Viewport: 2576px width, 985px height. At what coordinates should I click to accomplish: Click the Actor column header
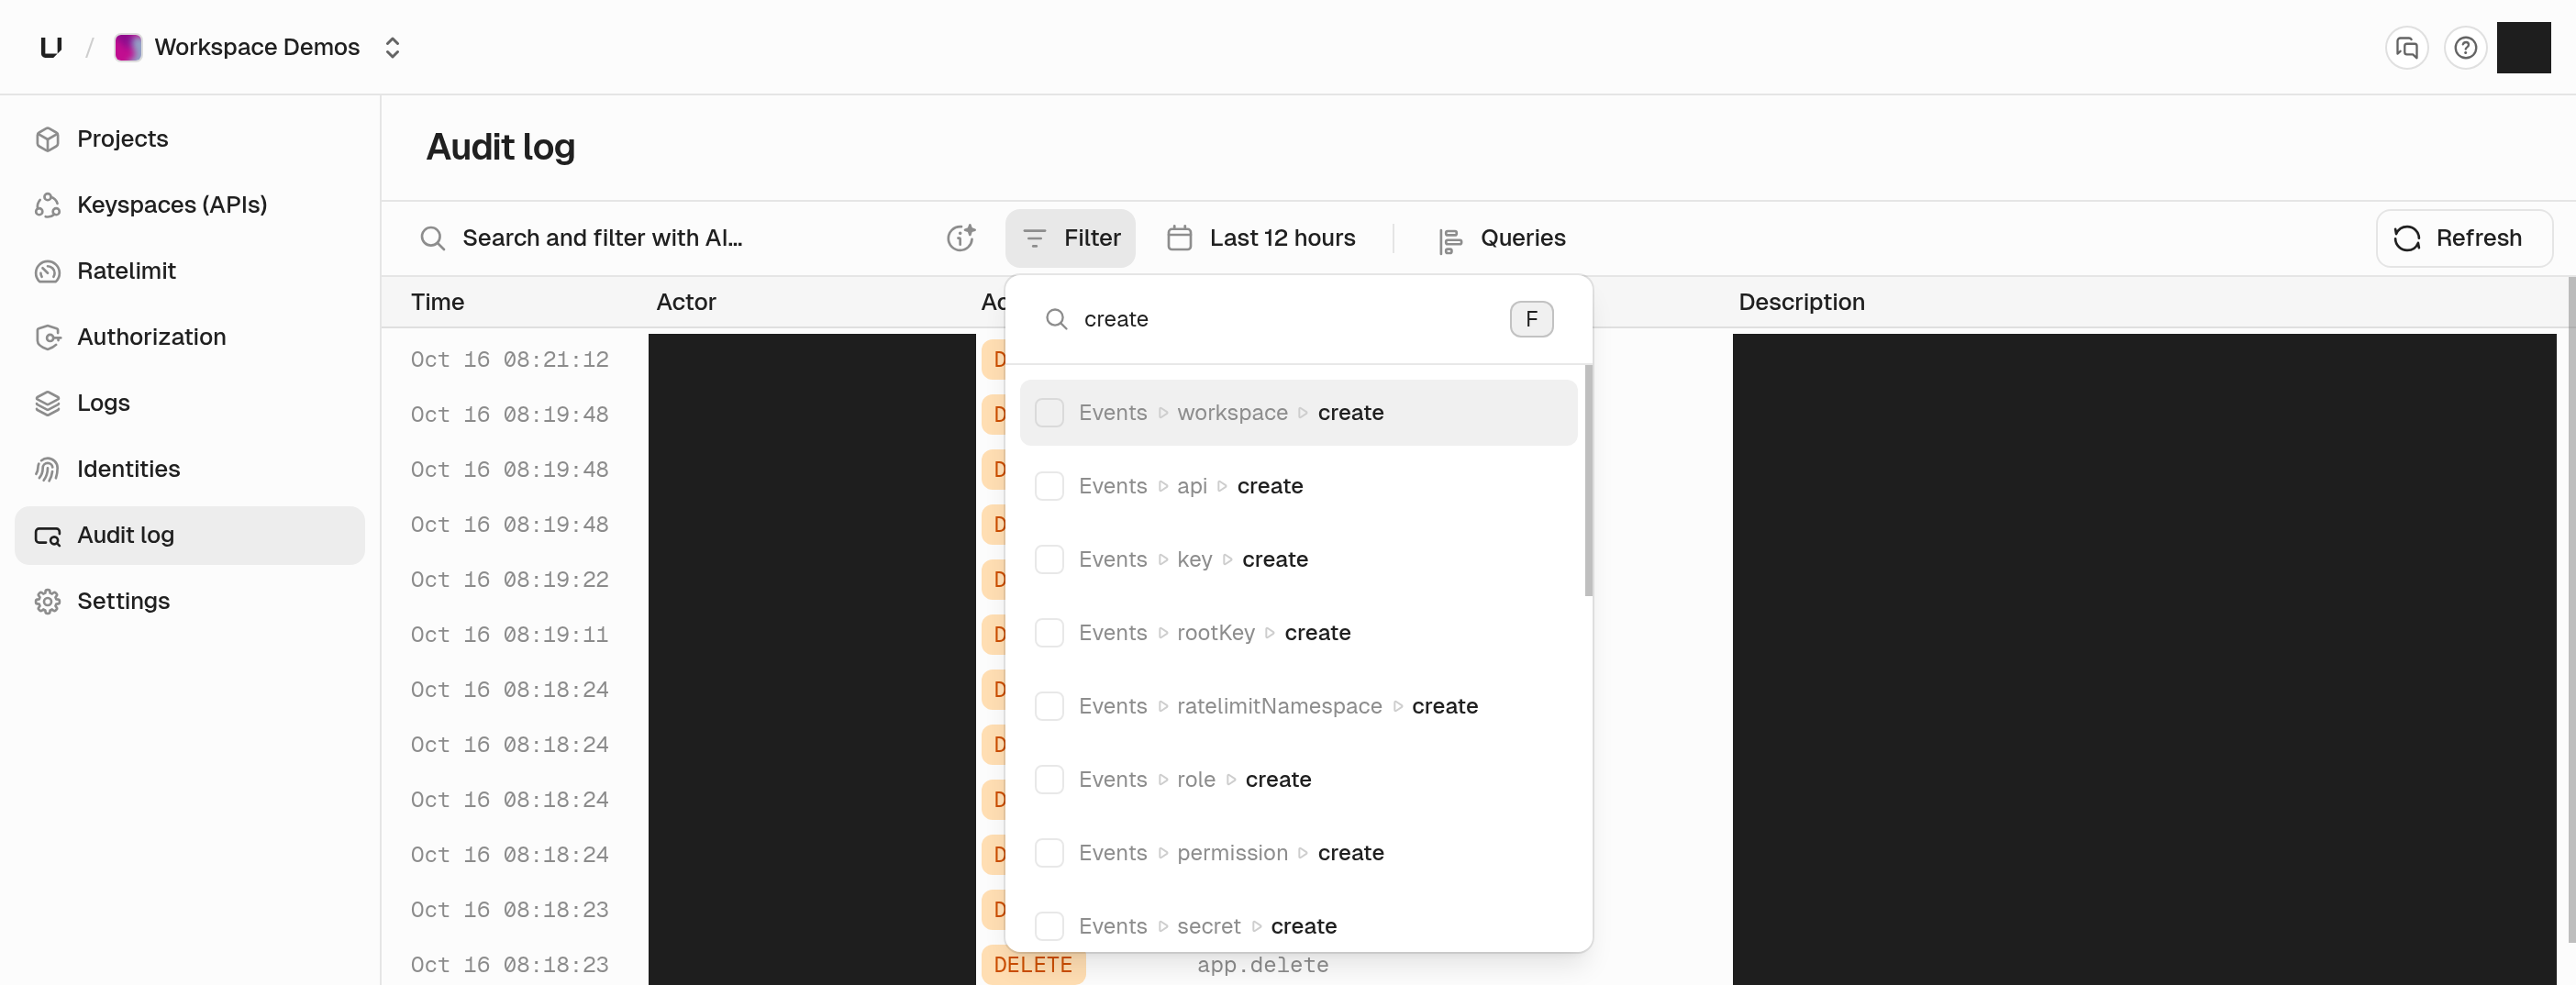(686, 302)
